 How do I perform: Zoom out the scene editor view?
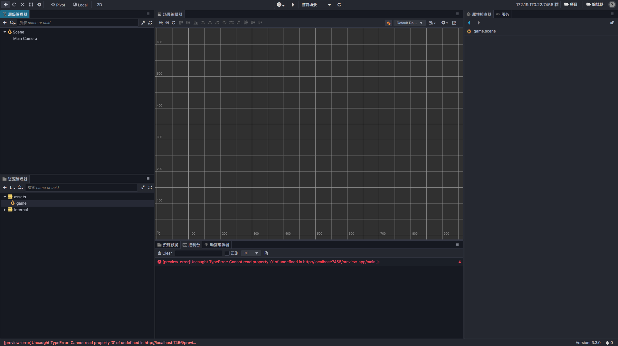coord(167,23)
